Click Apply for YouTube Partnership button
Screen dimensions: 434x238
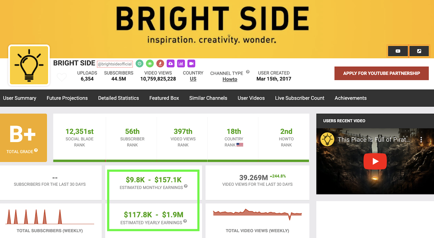click(382, 73)
